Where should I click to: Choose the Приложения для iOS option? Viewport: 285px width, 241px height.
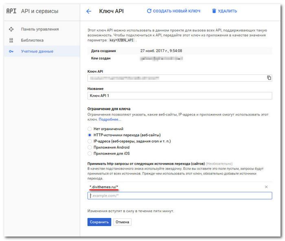tap(90, 154)
